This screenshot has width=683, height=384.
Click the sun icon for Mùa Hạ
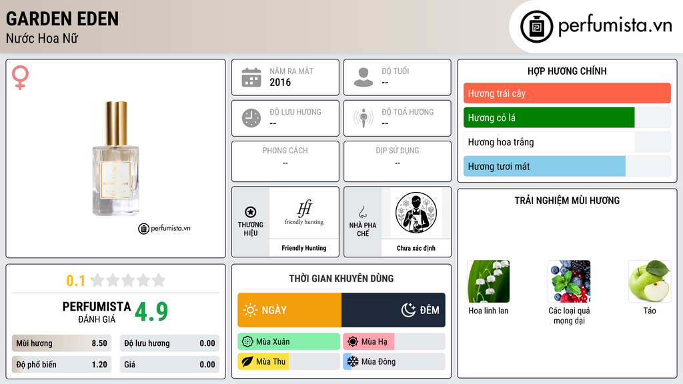pos(353,342)
